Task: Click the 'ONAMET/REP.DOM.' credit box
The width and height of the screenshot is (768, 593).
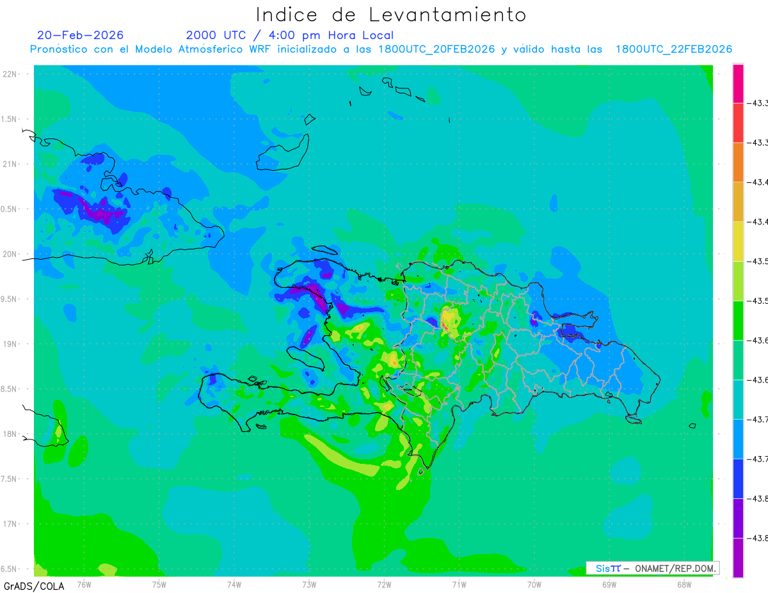Action: coord(652,568)
